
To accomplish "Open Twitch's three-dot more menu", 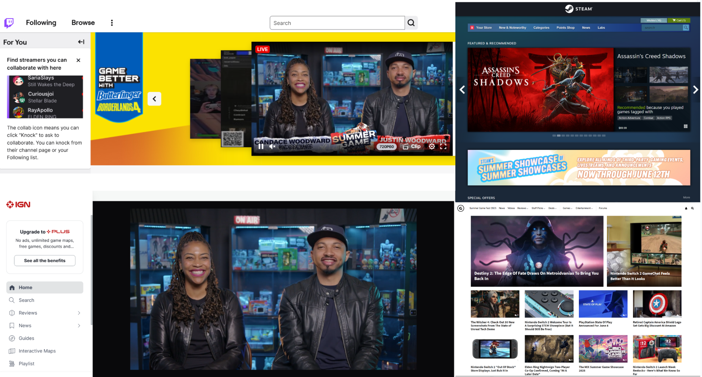I will point(112,23).
